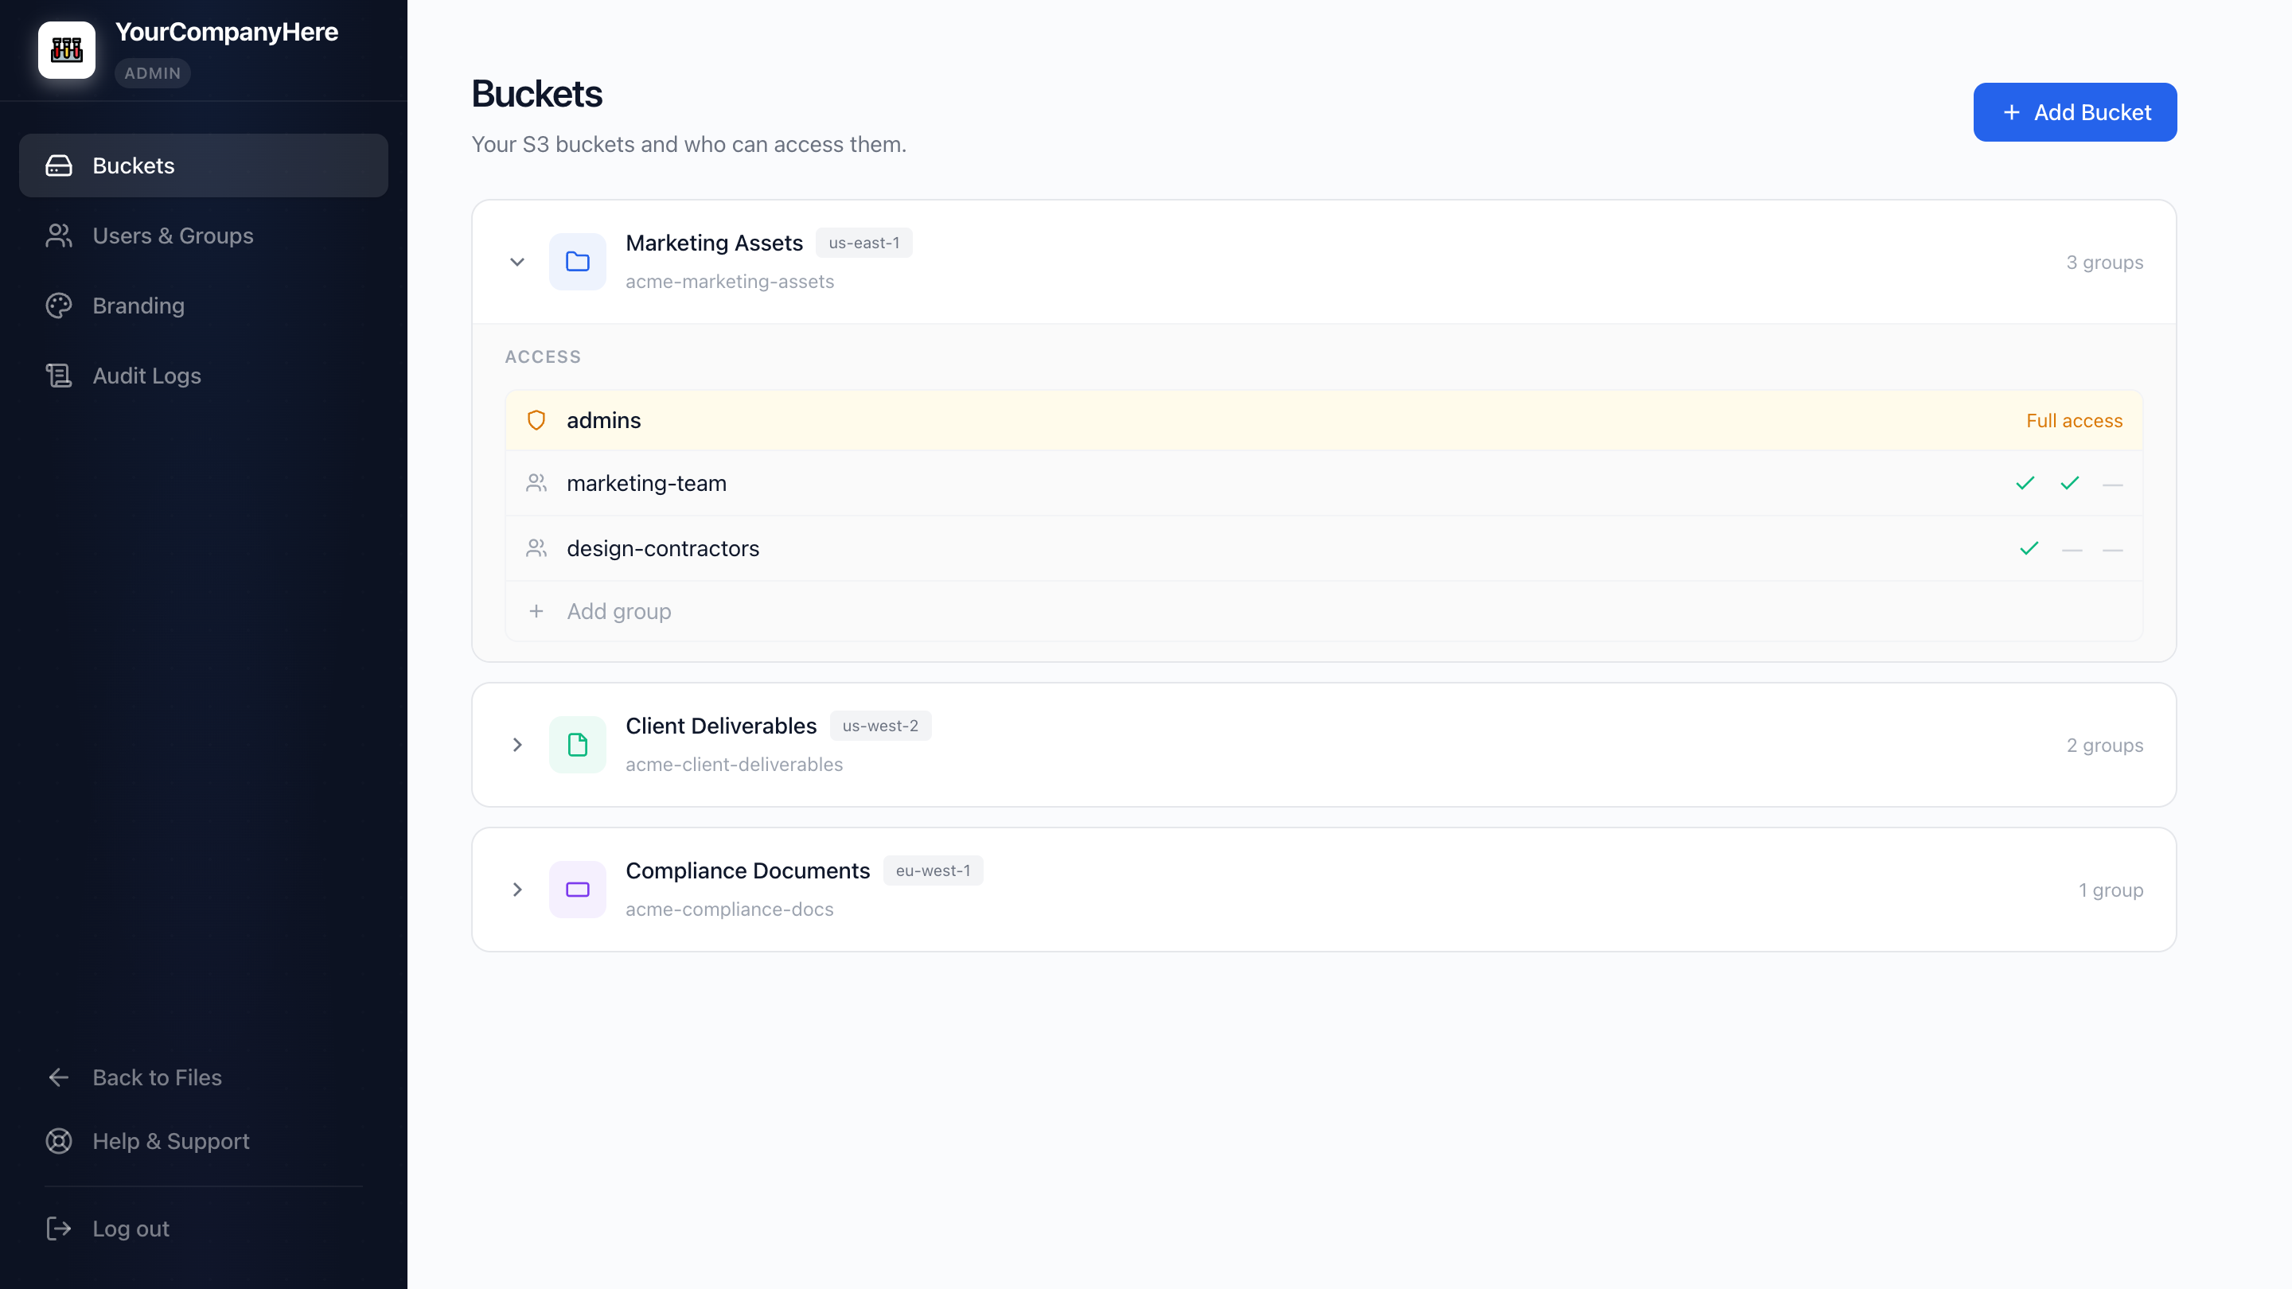Click the group icon beside design-contractors
The image size is (2292, 1289).
(536, 548)
